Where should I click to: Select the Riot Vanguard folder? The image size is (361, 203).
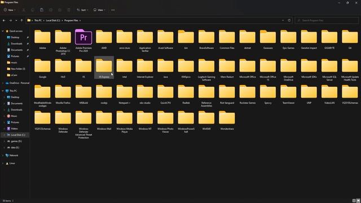pos(227,94)
